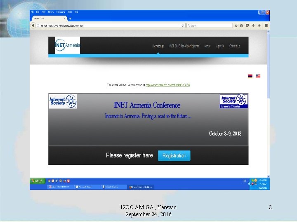Open the Agenda page
Screen dimensions: 297x222
[x=220, y=46]
